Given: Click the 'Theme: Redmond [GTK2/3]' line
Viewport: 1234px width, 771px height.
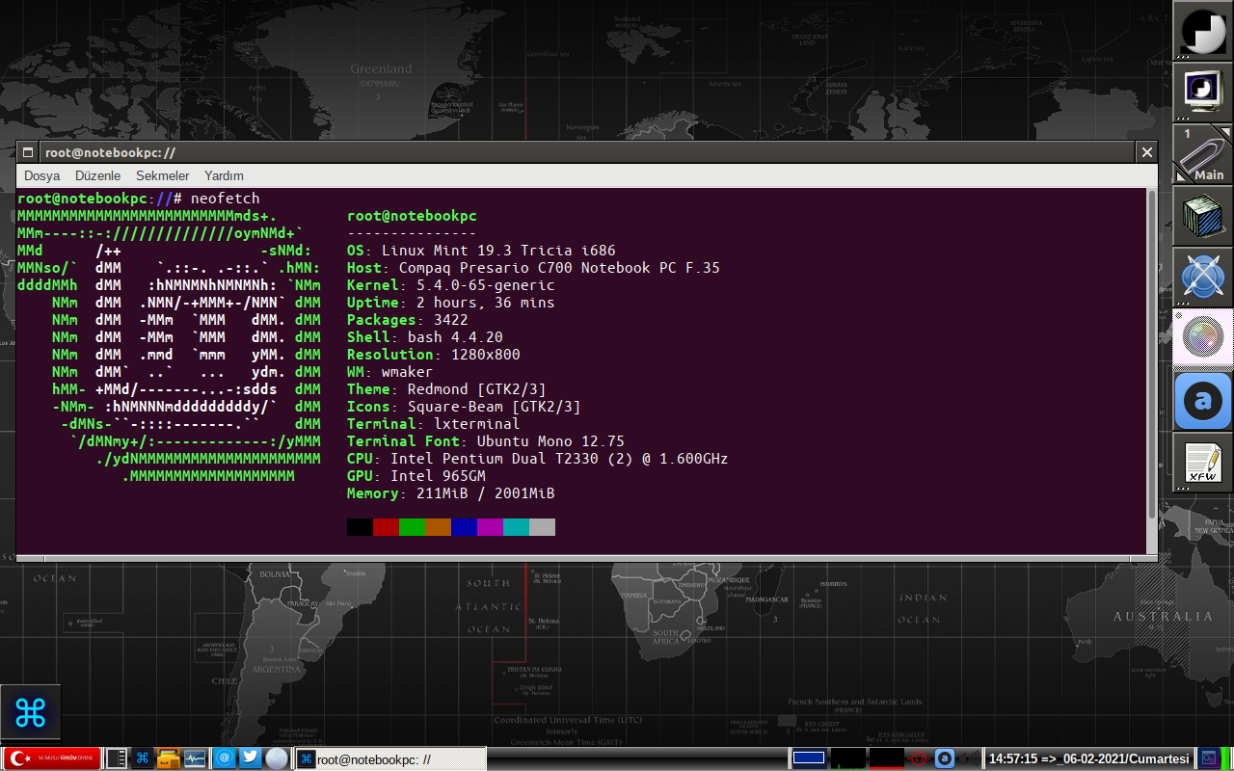Looking at the screenshot, I should pos(446,389).
